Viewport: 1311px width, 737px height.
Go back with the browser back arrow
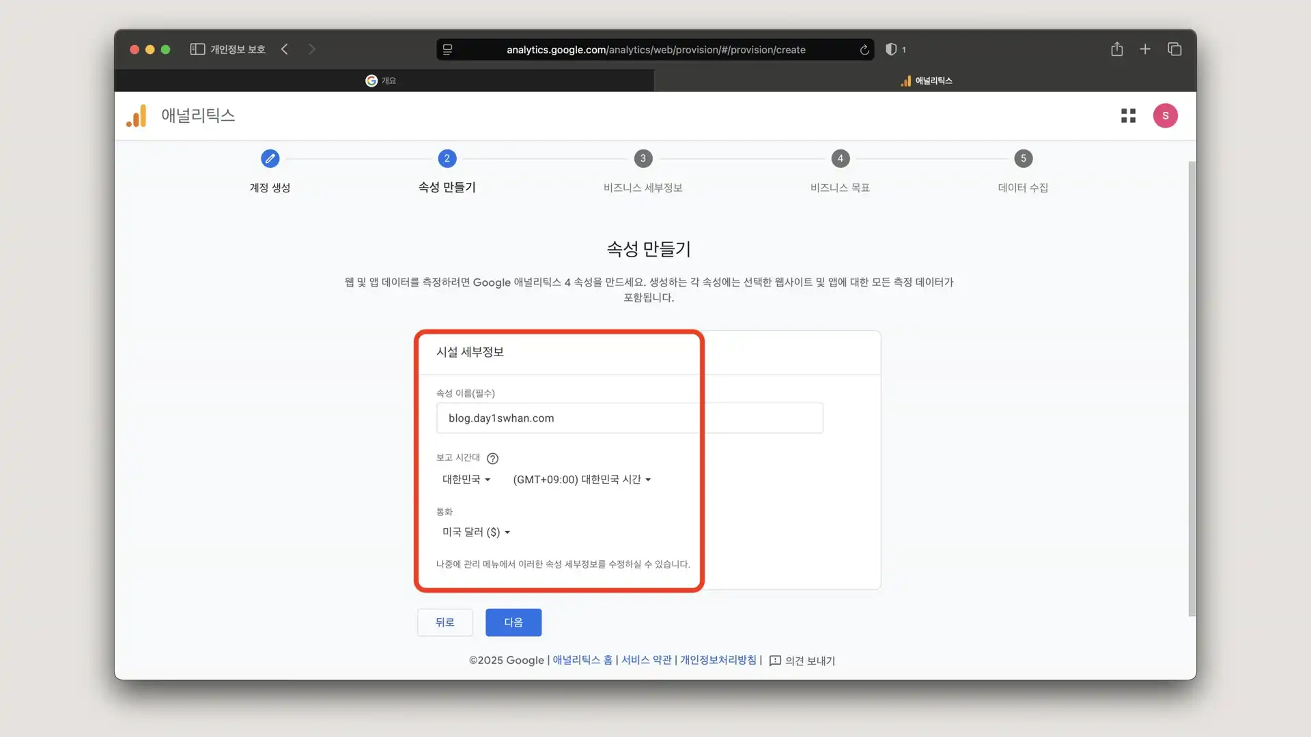pos(285,49)
